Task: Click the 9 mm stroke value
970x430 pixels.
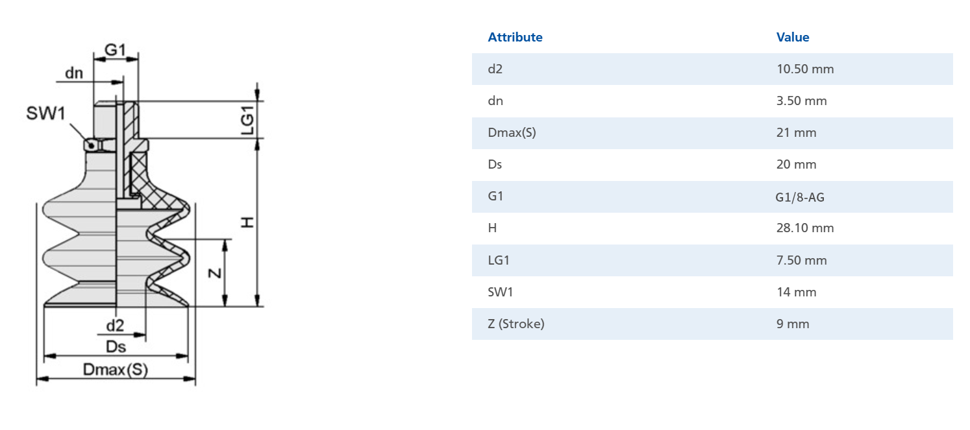Action: 793,324
